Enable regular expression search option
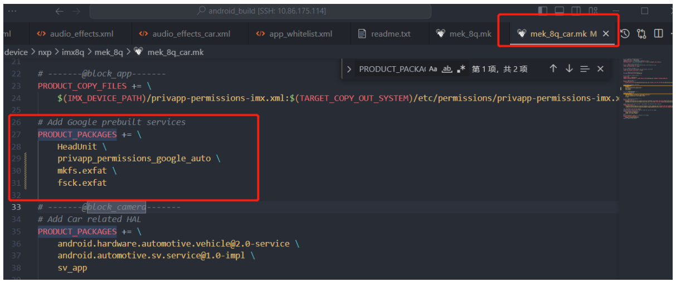Viewport: 676px width, 282px height. point(461,69)
